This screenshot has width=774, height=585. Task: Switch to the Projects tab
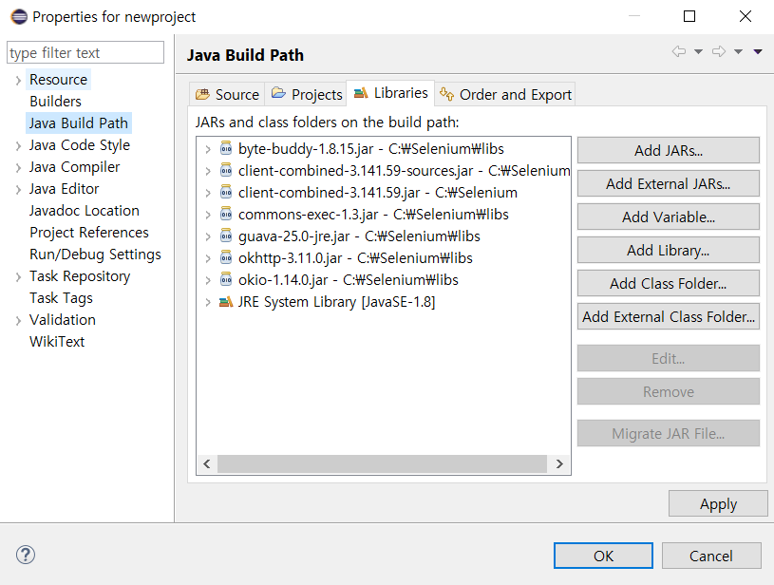pos(306,94)
